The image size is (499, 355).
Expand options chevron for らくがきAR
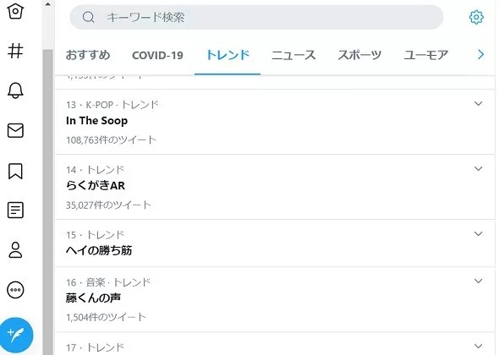coord(478,168)
